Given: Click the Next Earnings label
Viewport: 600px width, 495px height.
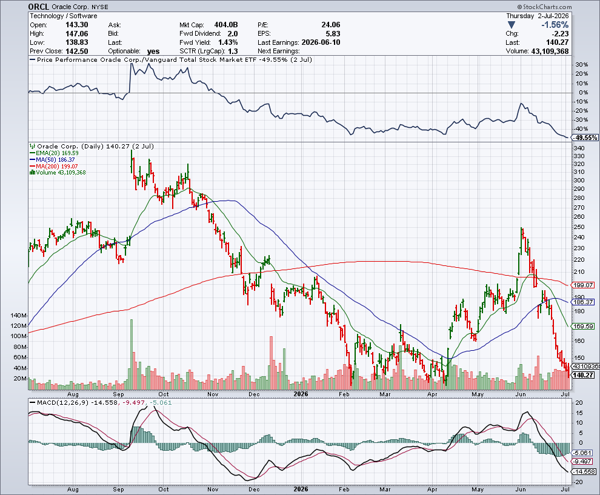Looking at the screenshot, I should point(279,51).
